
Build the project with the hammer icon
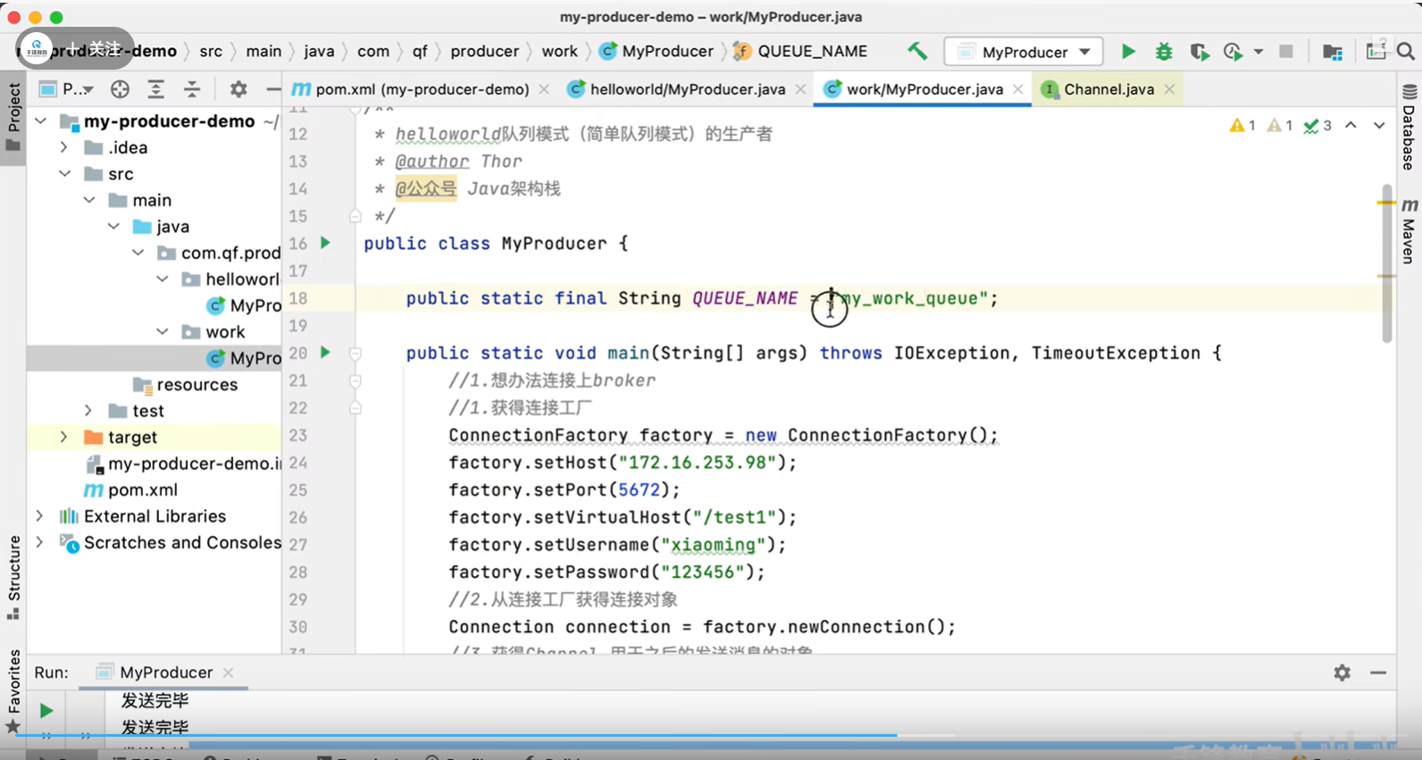[917, 52]
